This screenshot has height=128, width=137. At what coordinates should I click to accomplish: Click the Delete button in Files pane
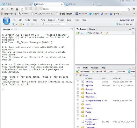109,72
